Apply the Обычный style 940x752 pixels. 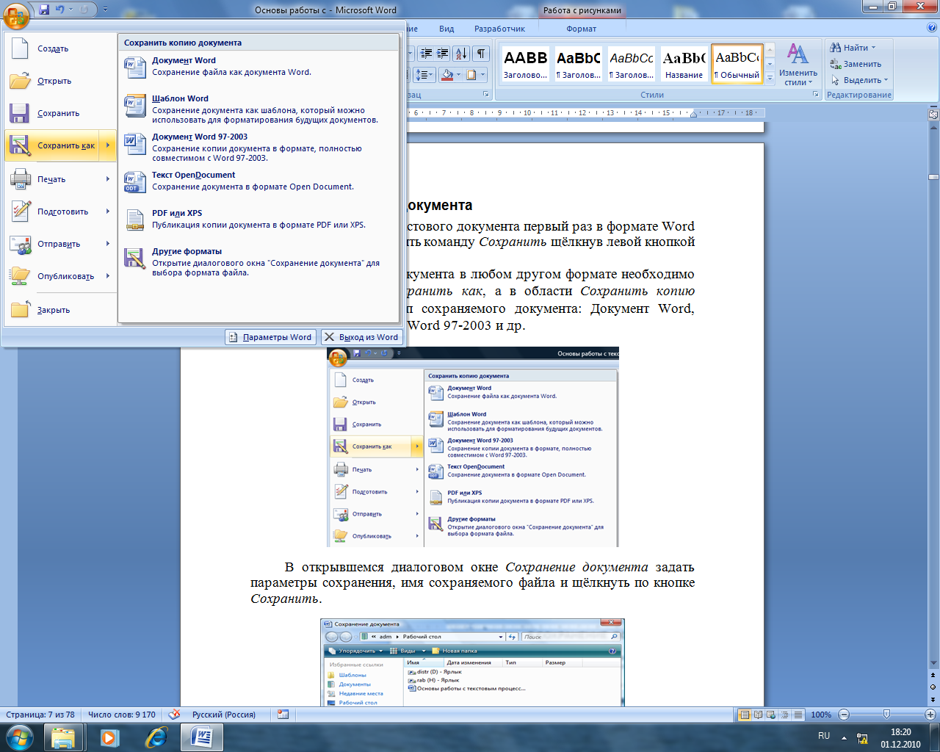tap(737, 64)
